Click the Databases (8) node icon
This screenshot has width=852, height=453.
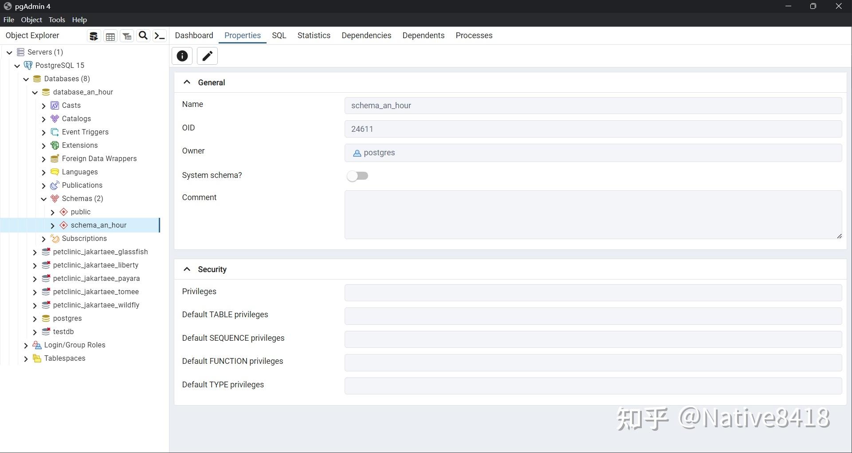tap(37, 79)
